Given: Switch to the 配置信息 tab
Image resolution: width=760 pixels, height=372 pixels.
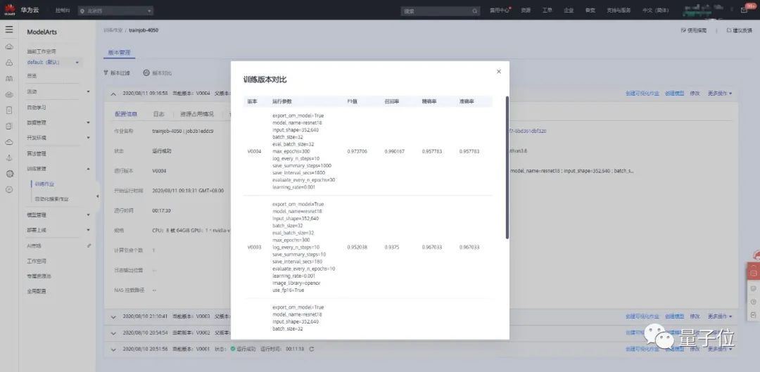Looking at the screenshot, I should (x=126, y=115).
